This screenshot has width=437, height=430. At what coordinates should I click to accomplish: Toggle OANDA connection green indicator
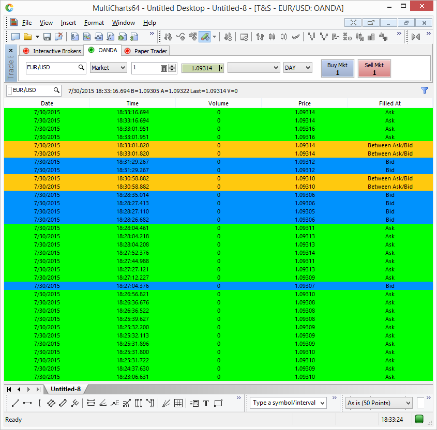tap(91, 50)
